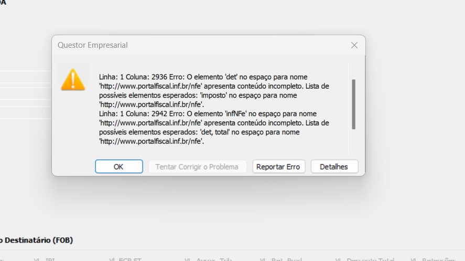Click the Vl. Desconto Total field label
The width and height of the screenshot is (465, 261).
365,259
